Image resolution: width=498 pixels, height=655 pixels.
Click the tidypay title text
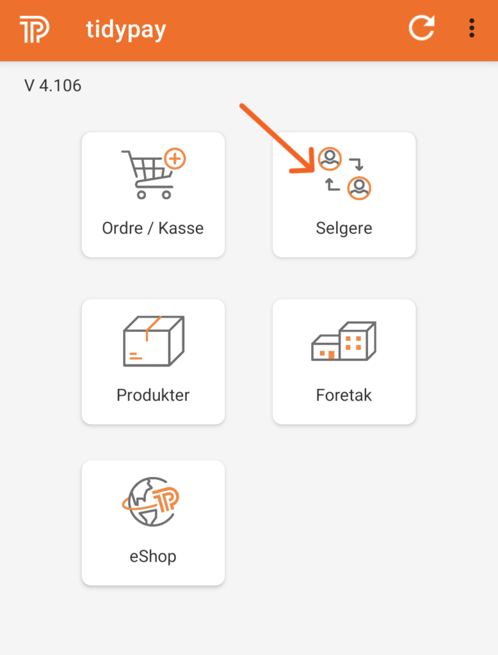(126, 30)
